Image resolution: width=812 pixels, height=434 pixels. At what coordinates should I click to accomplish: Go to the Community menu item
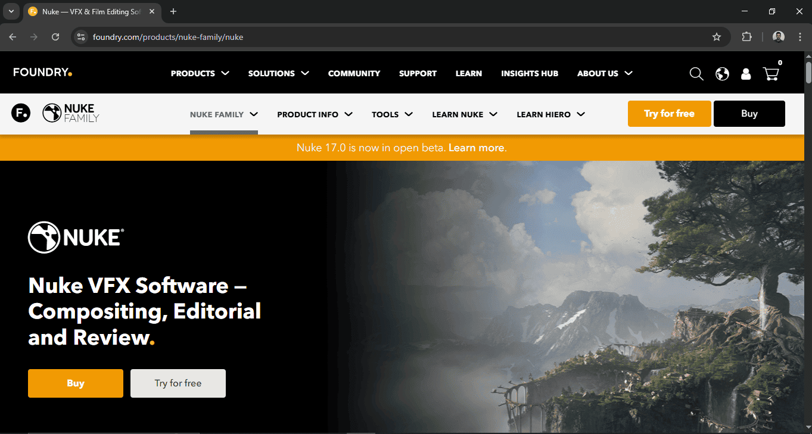(x=354, y=73)
